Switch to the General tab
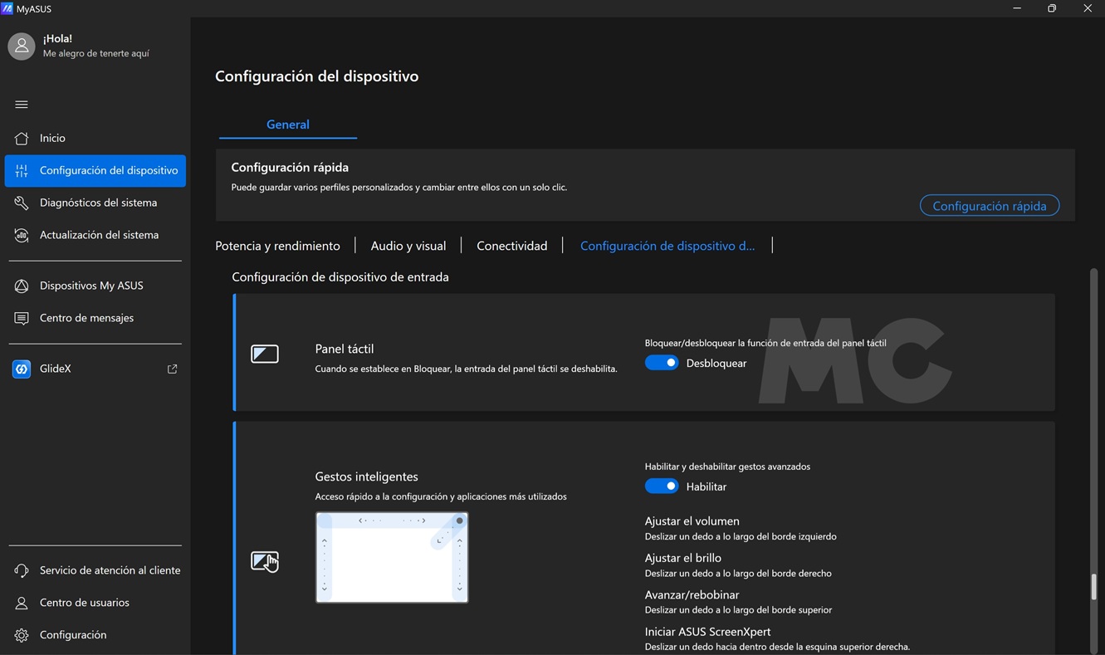1105x655 pixels. pyautogui.click(x=287, y=125)
